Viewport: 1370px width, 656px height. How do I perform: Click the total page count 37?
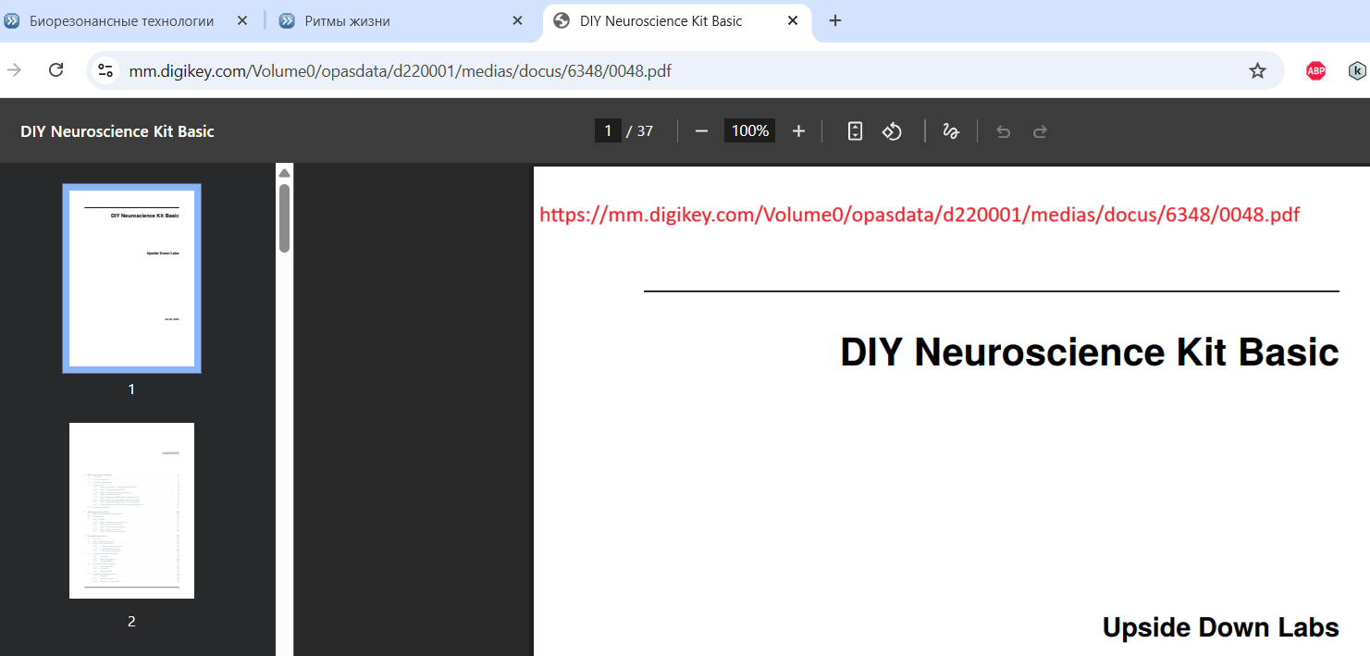pos(645,131)
